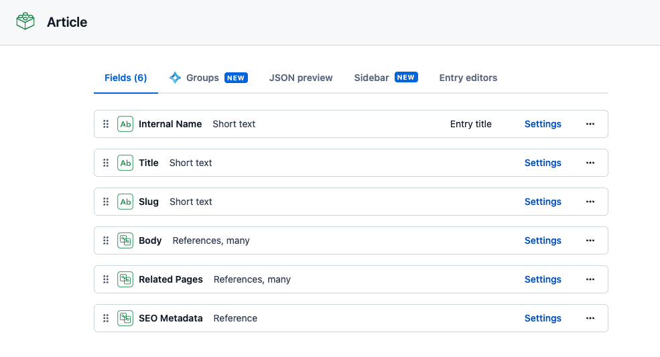
Task: Go to the Entry editors tab
Action: [x=468, y=78]
